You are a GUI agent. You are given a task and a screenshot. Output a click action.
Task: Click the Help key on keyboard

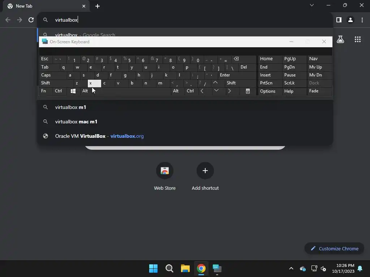point(294,91)
